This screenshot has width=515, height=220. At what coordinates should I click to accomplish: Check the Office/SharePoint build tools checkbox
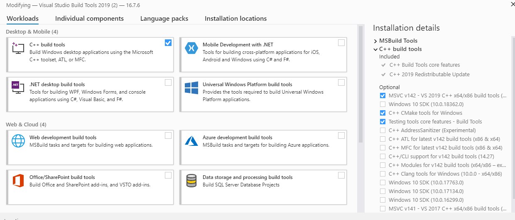pos(168,175)
